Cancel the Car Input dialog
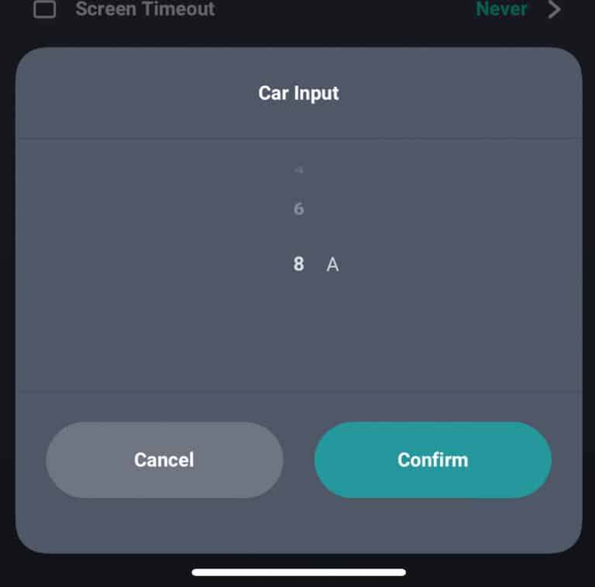Image resolution: width=595 pixels, height=587 pixels. [164, 459]
